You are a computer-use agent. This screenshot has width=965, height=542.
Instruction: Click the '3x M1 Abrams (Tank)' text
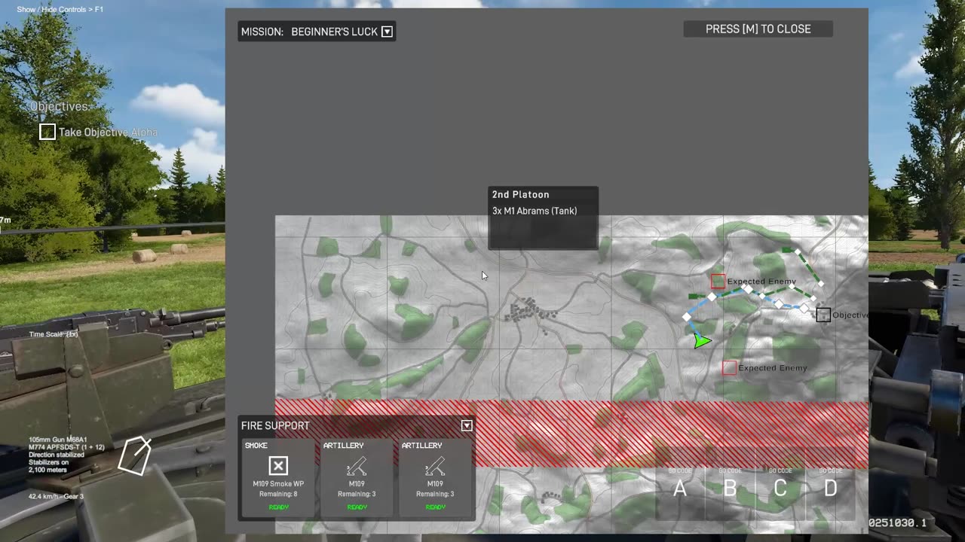click(535, 212)
